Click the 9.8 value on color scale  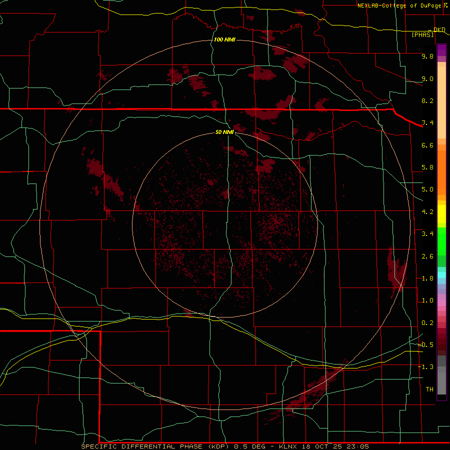point(427,56)
